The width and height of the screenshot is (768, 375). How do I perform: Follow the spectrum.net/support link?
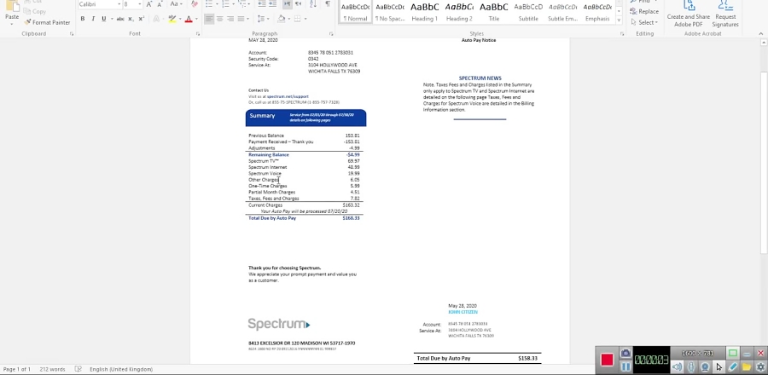[288, 97]
